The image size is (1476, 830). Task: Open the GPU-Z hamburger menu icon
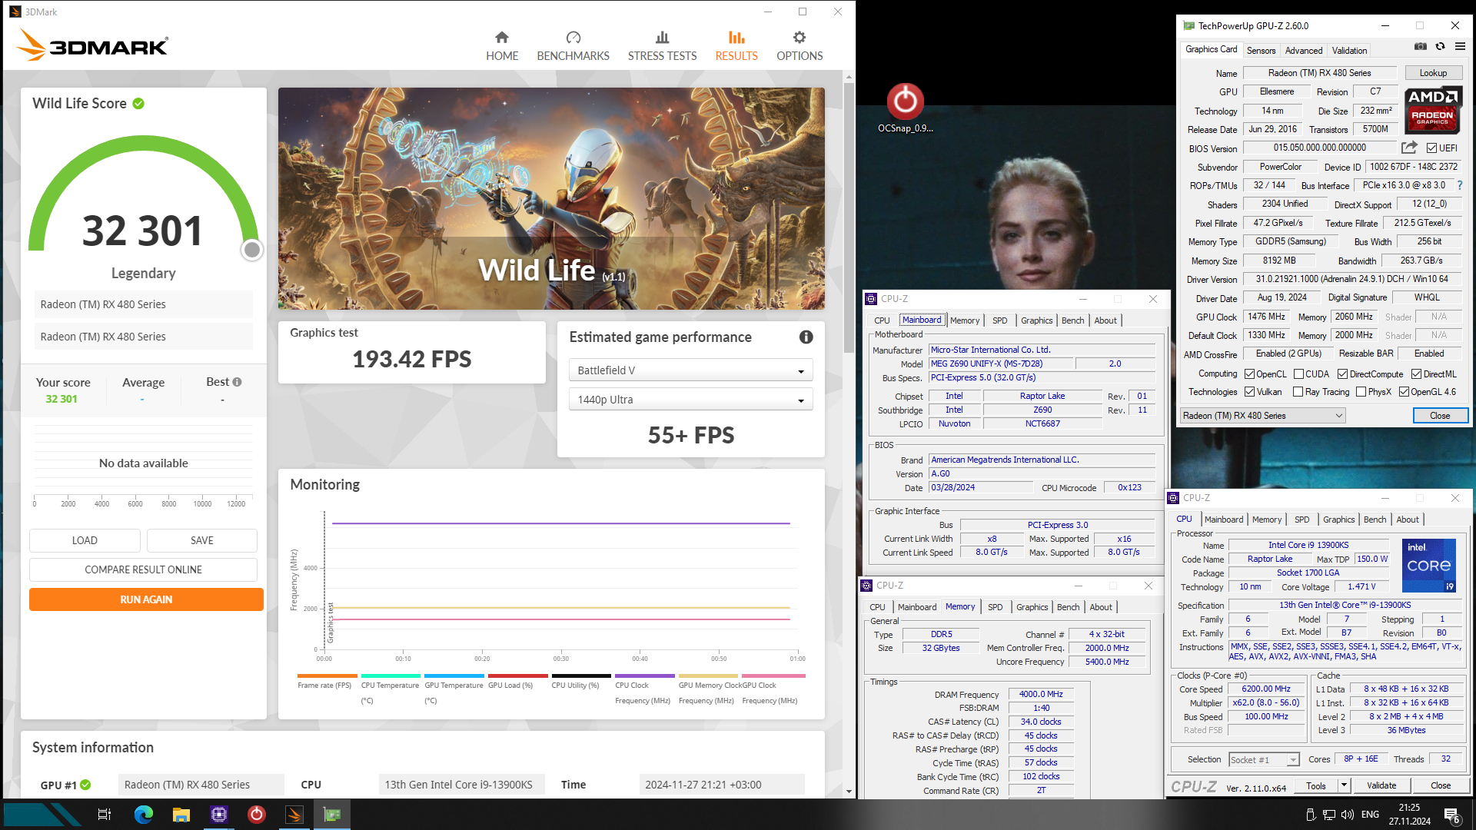click(1460, 47)
